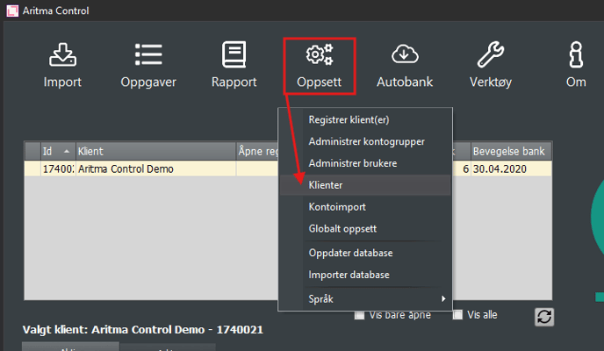The width and height of the screenshot is (604, 351).
Task: Toggle the Vis bare åpne checkbox
Action: pos(360,316)
